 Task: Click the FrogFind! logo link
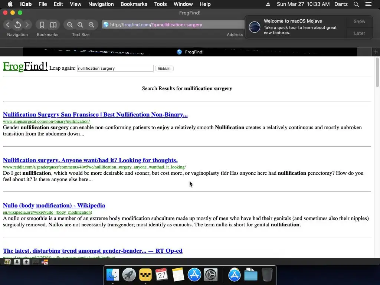26,66
